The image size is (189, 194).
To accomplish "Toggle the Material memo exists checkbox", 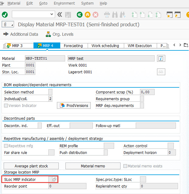I will click(x=125, y=166).
